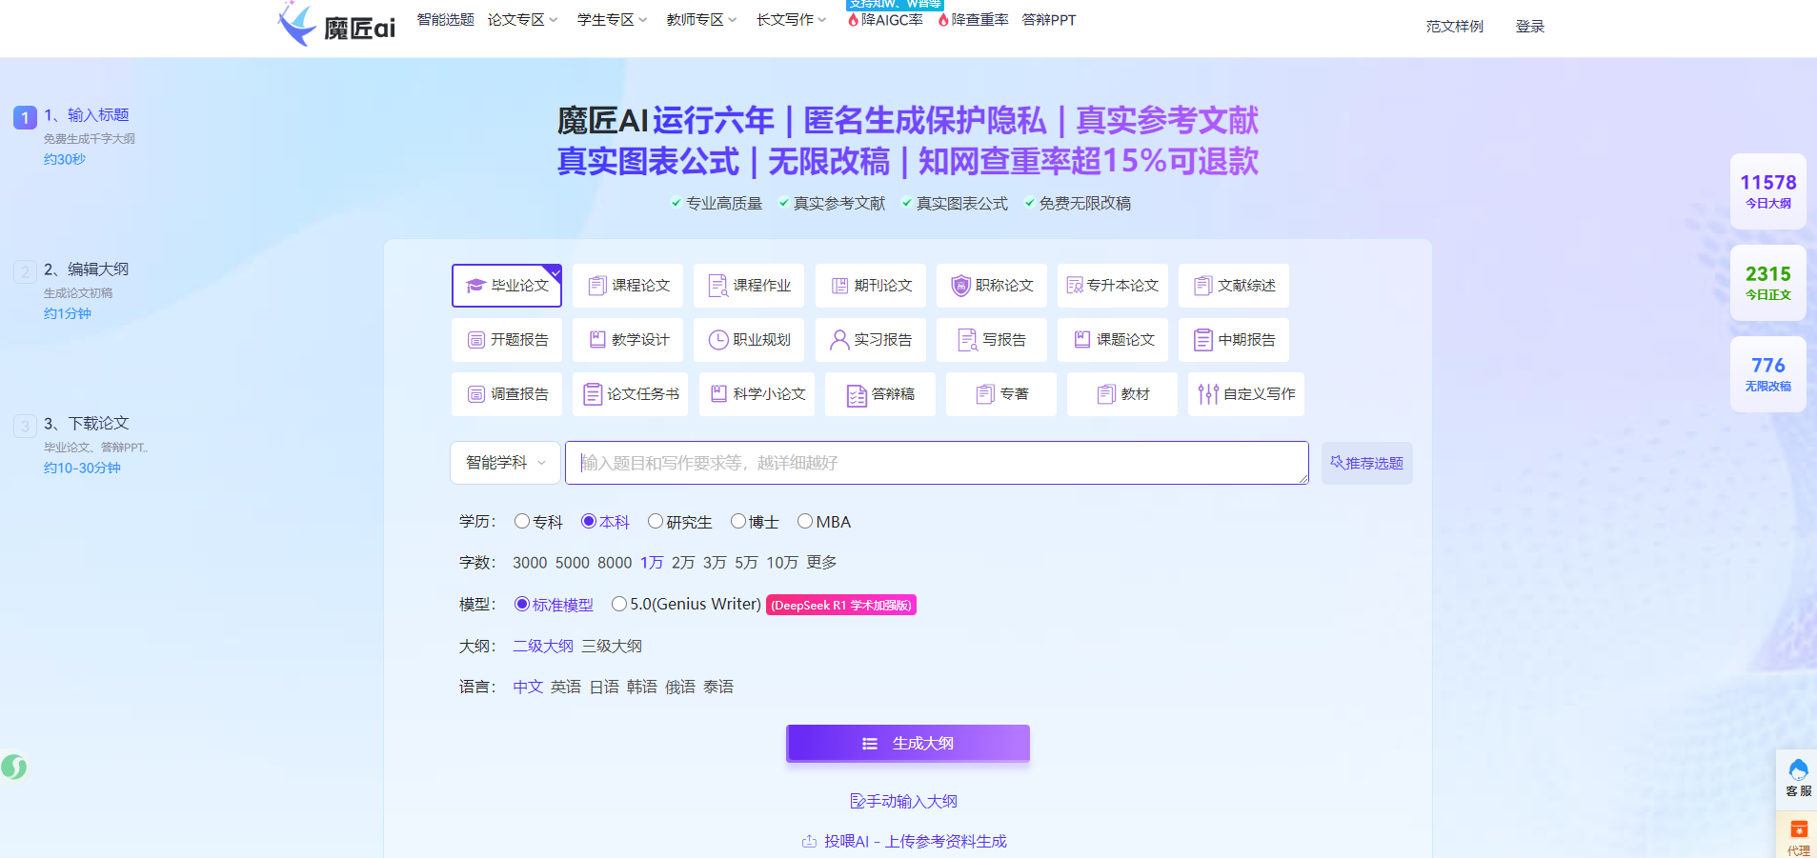
Task: Go to 智能选题 in the navbar
Action: click(x=445, y=20)
